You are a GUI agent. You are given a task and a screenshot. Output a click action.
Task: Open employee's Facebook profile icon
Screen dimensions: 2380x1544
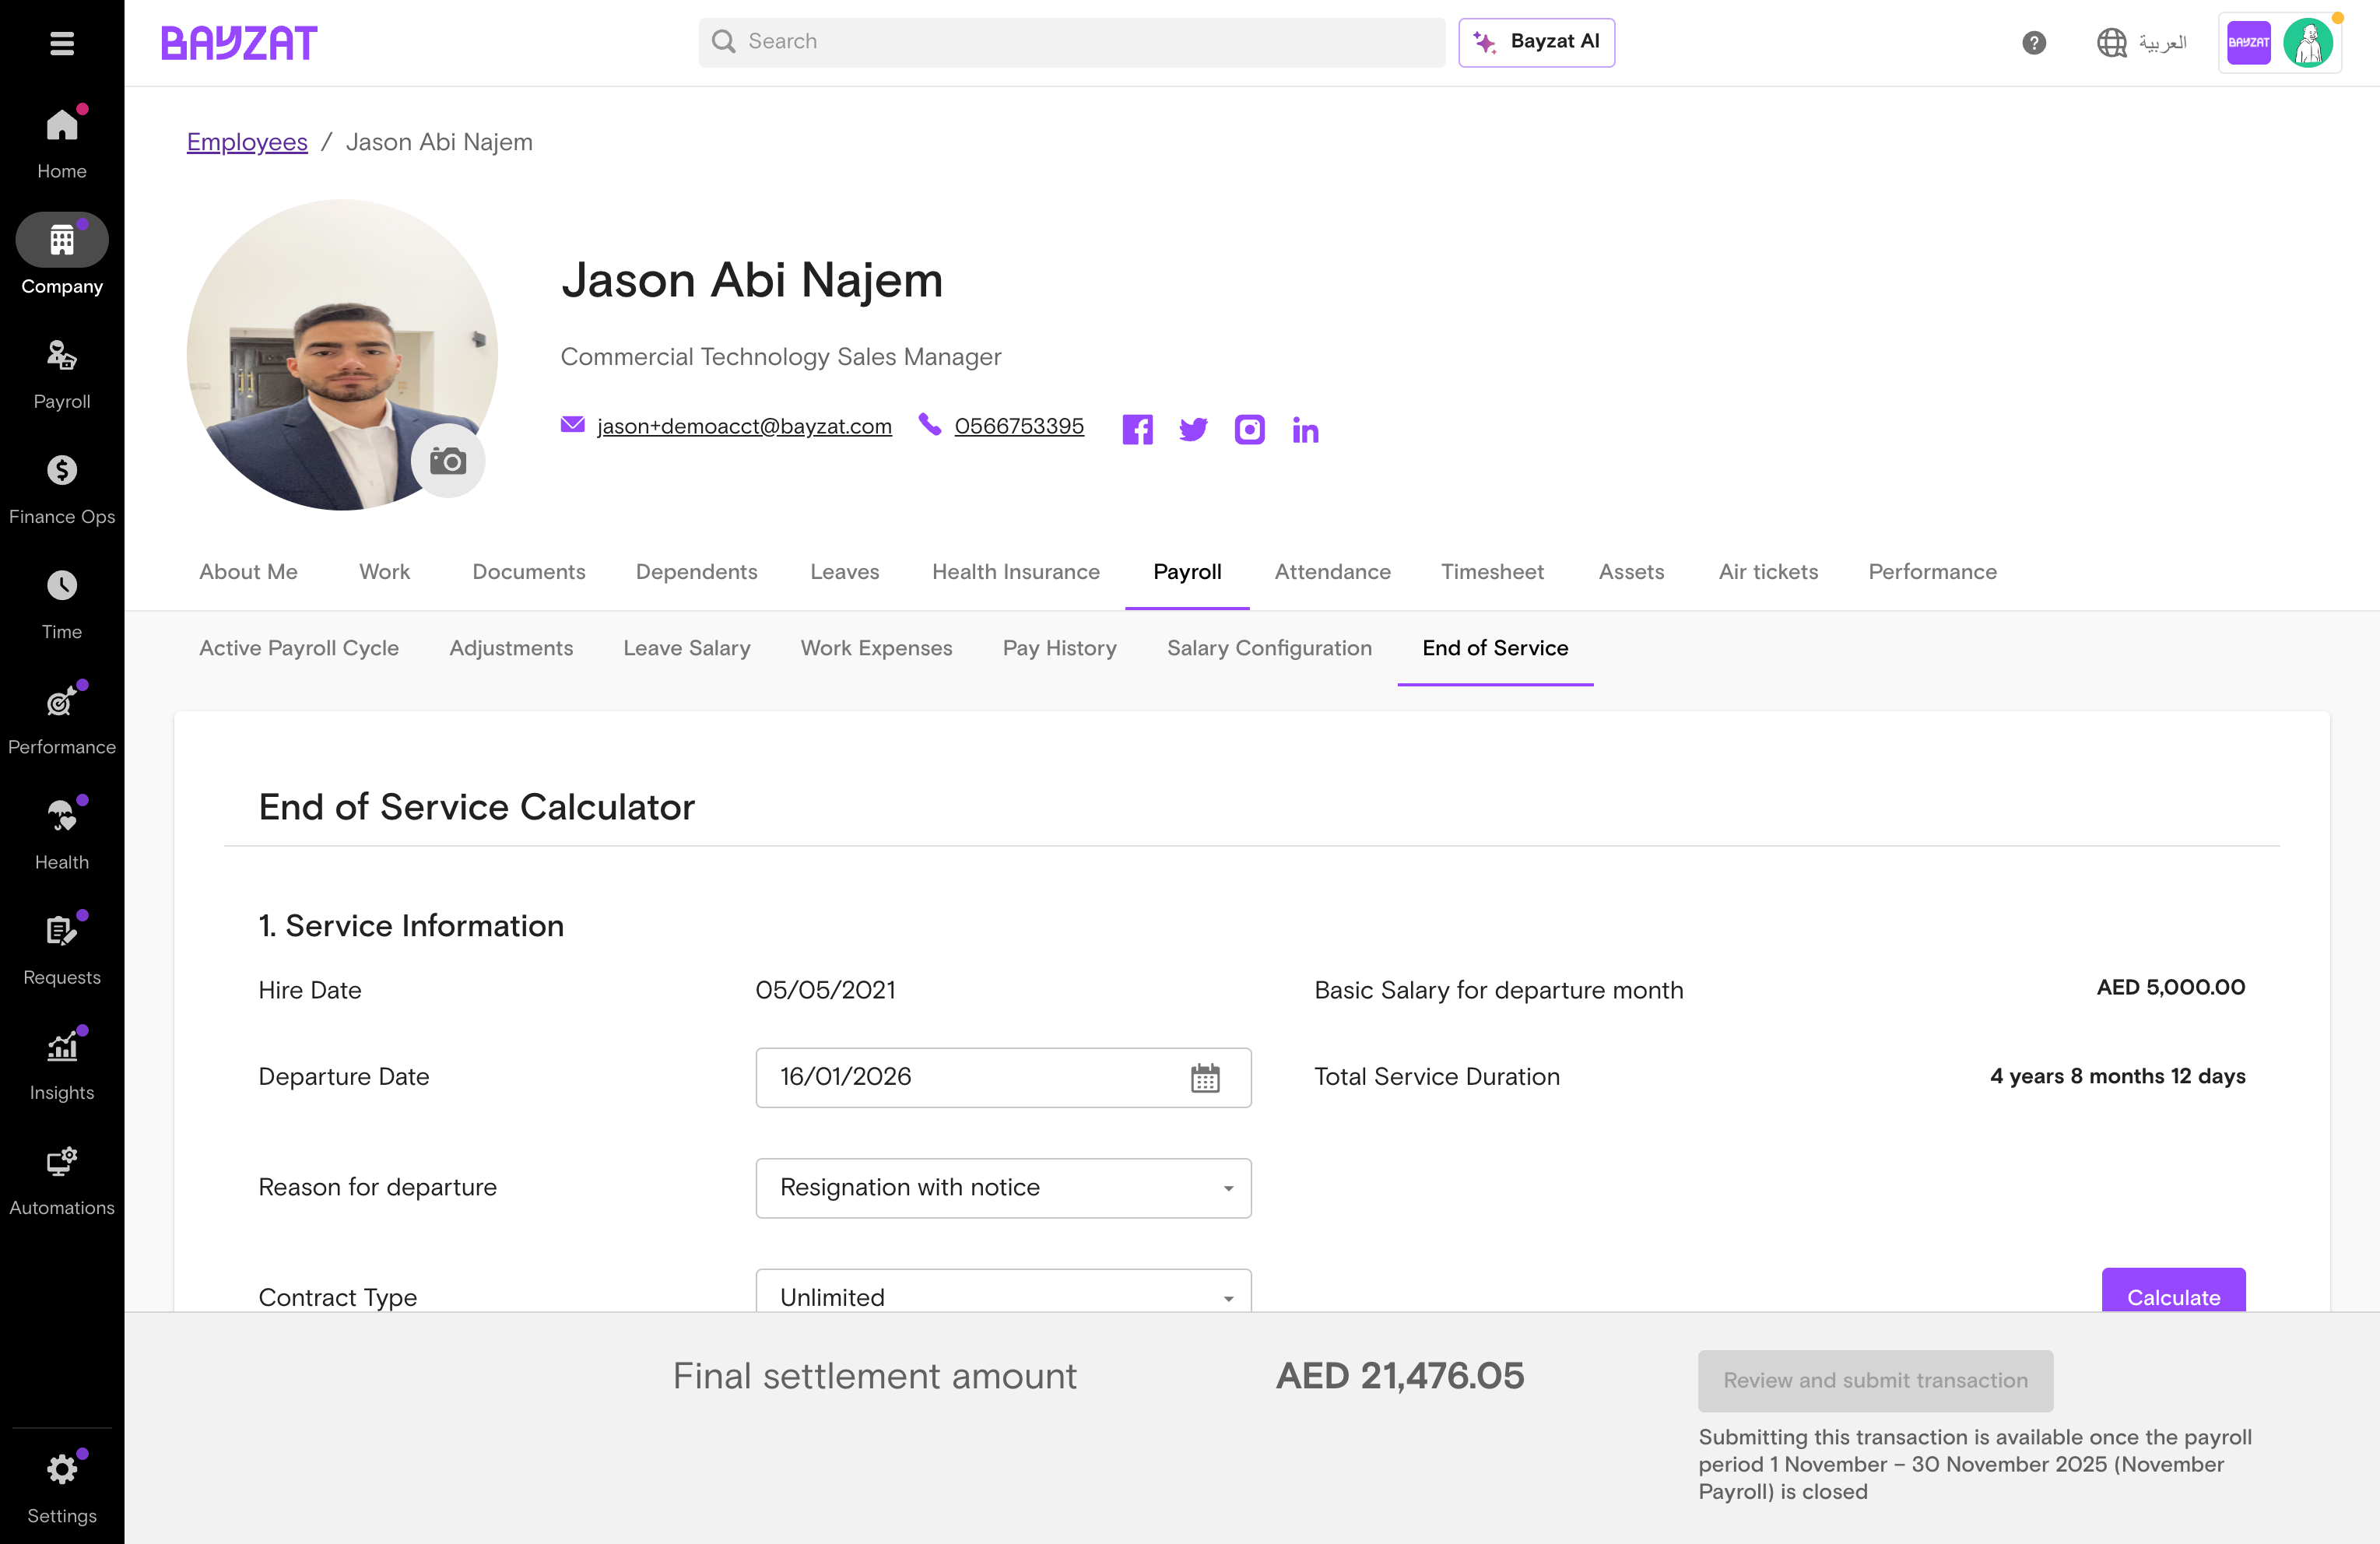point(1137,430)
